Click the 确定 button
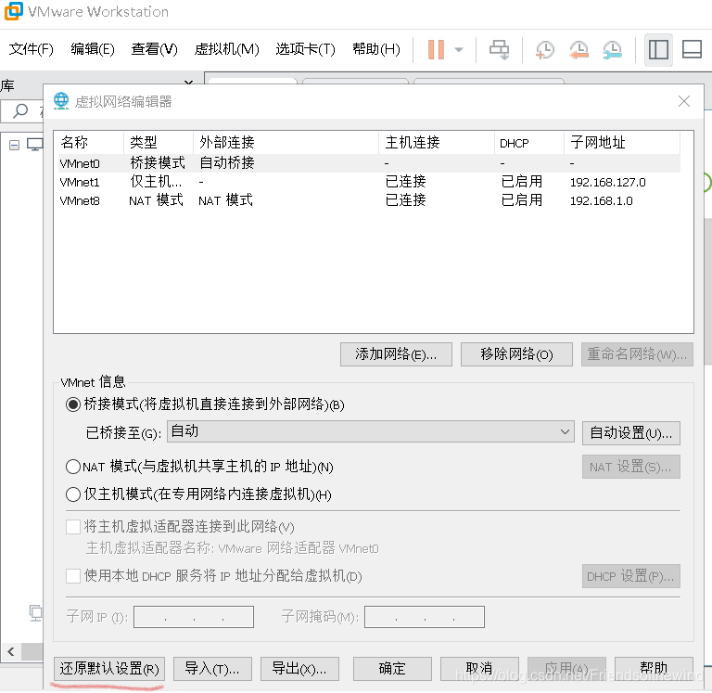 (x=392, y=669)
